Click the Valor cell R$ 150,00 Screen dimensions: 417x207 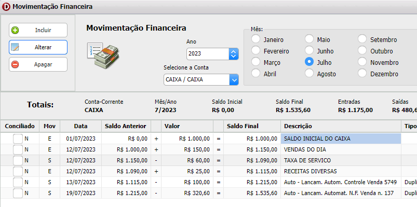click(187, 149)
